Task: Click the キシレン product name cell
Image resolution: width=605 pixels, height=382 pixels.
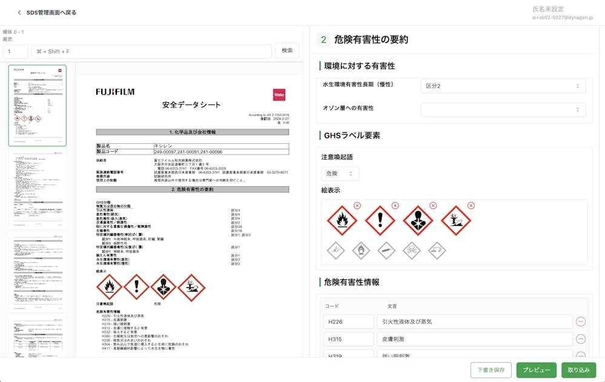Action: pos(221,146)
